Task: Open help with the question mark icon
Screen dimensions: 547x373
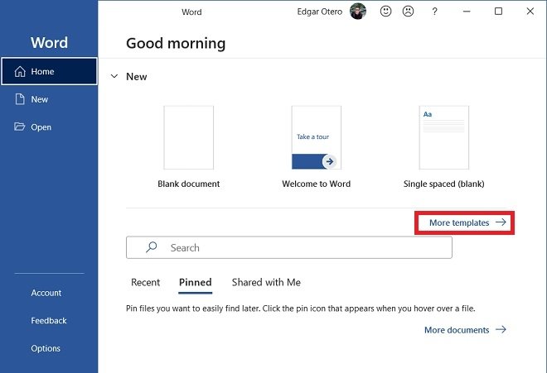Action: tap(434, 12)
